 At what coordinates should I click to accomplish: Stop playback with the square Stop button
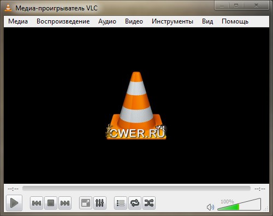[x=51, y=203]
